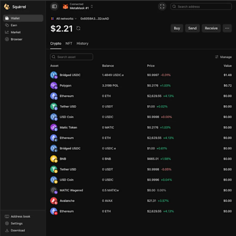The image size is (236, 236).
Task: Click the Browser compass icon
Action: pyautogui.click(x=7, y=39)
